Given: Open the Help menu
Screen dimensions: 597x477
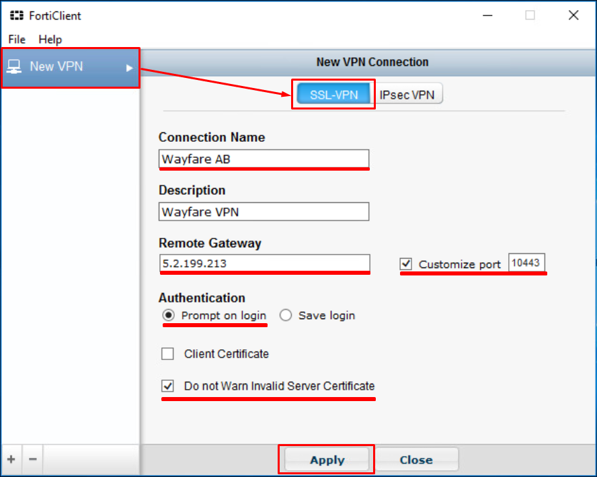Looking at the screenshot, I should [x=50, y=40].
